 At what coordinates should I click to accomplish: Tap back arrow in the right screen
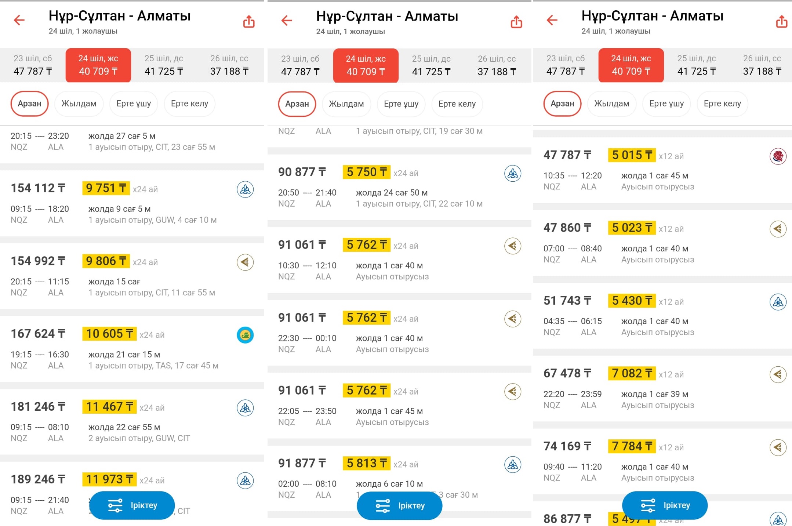pyautogui.click(x=552, y=20)
